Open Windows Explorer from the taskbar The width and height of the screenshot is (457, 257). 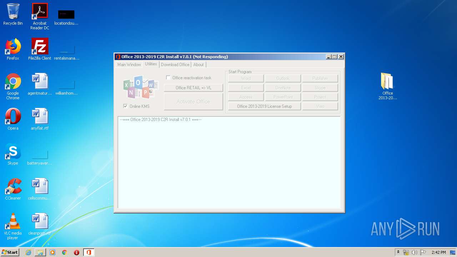point(40,252)
